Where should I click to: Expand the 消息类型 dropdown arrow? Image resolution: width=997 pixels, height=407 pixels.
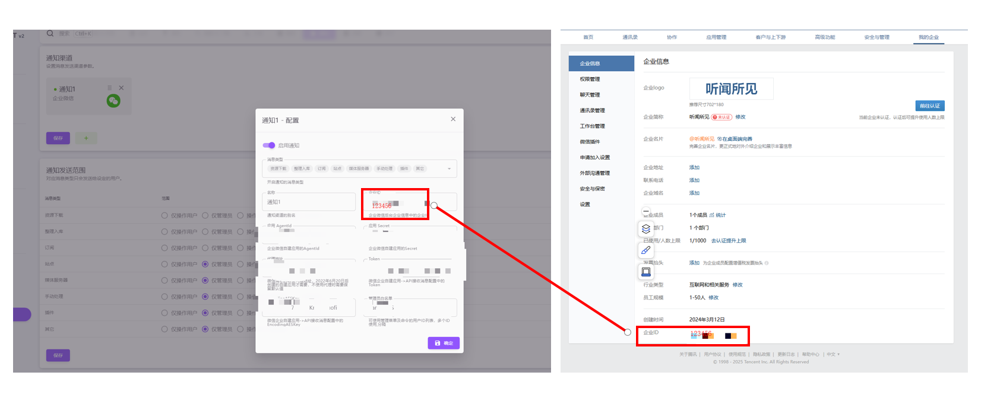tap(449, 169)
